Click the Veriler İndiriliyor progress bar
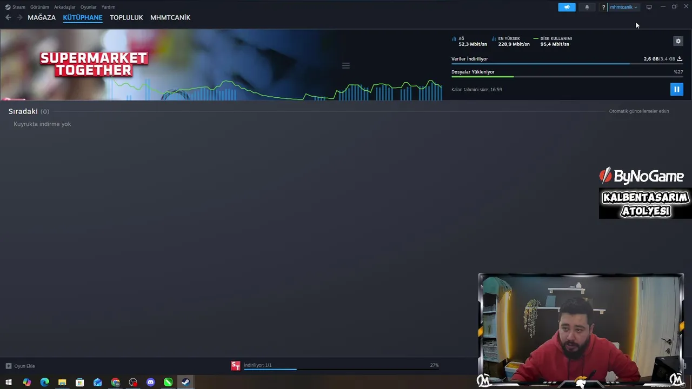 (567, 64)
